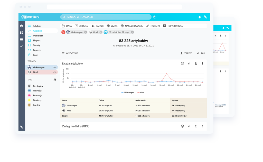Open more options on Liczba artykułów card
Image resolution: width=263 pixels, height=162 pixels.
pos(202,63)
